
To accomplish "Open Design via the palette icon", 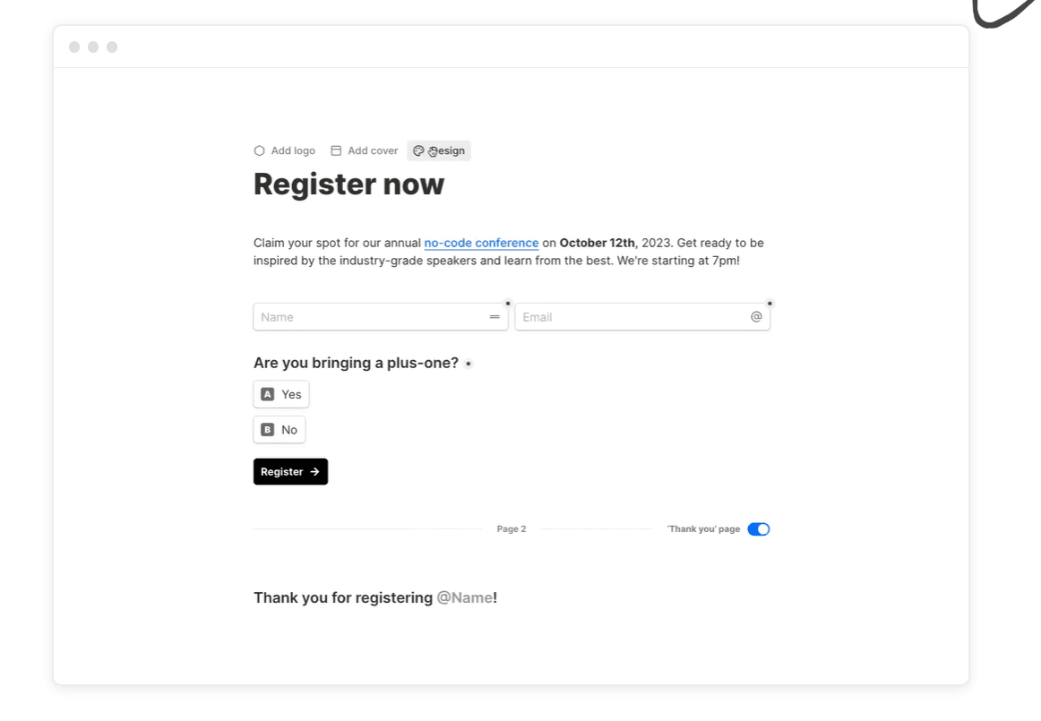I will tap(418, 150).
